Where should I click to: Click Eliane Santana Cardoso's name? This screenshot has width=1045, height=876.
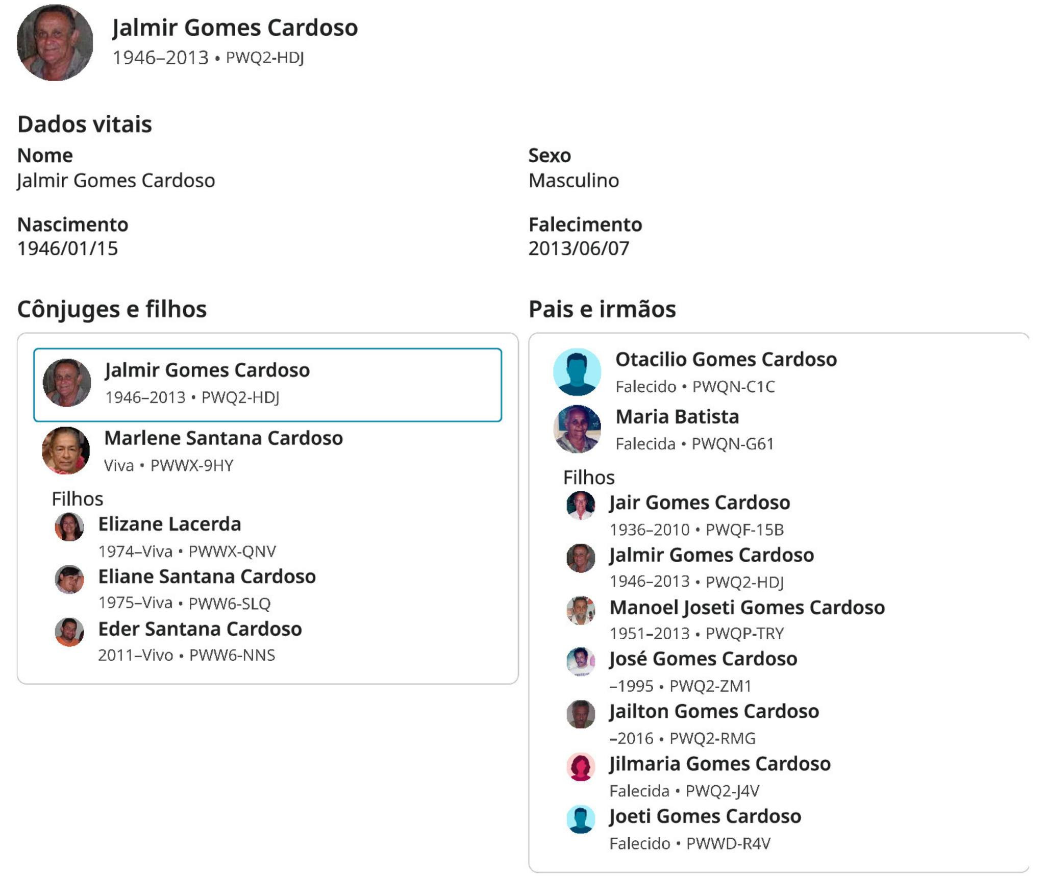point(207,577)
